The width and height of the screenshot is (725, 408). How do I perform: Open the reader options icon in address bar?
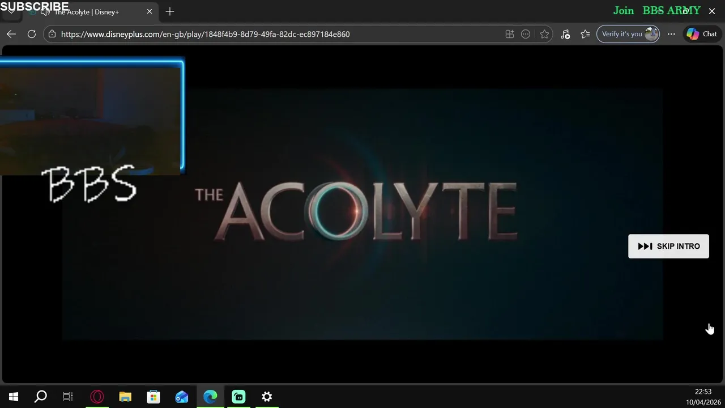pyautogui.click(x=526, y=34)
